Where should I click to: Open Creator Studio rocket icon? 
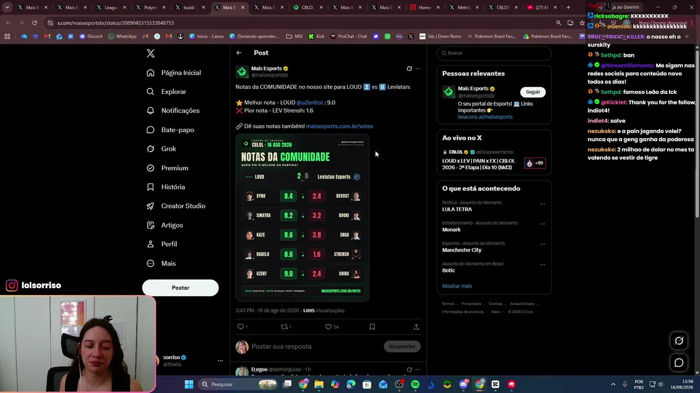150,206
